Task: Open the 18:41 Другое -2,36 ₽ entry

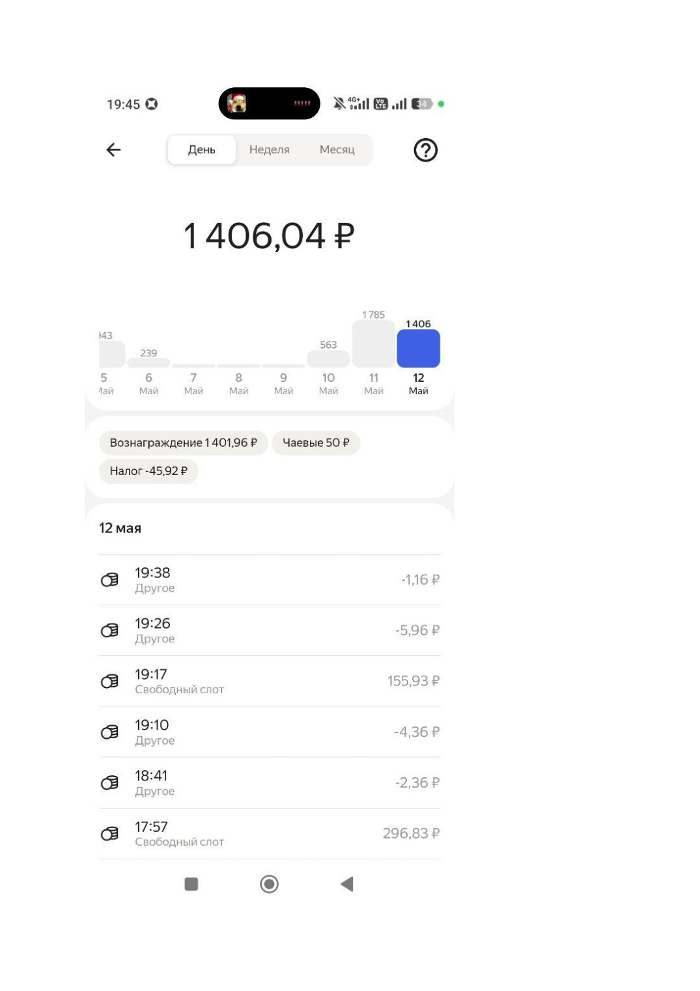Action: point(269,783)
